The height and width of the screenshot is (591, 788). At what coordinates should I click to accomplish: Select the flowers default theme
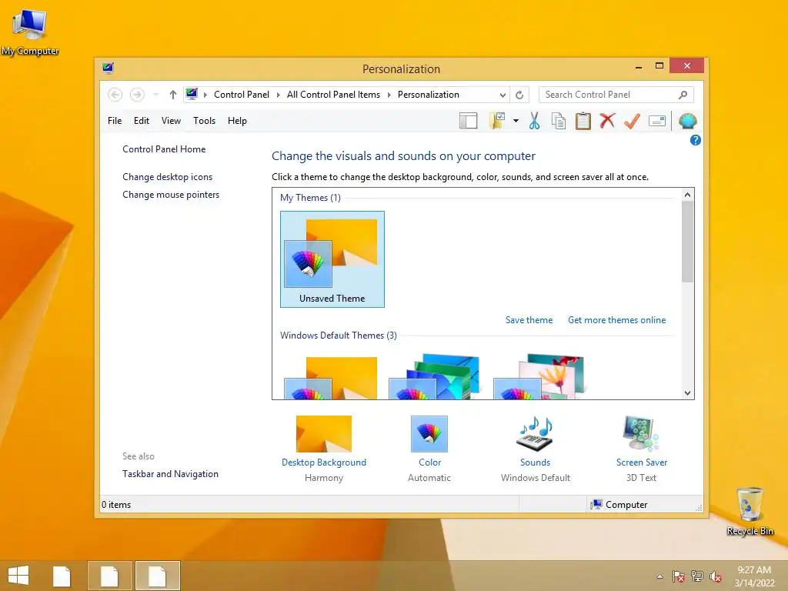[x=539, y=376]
